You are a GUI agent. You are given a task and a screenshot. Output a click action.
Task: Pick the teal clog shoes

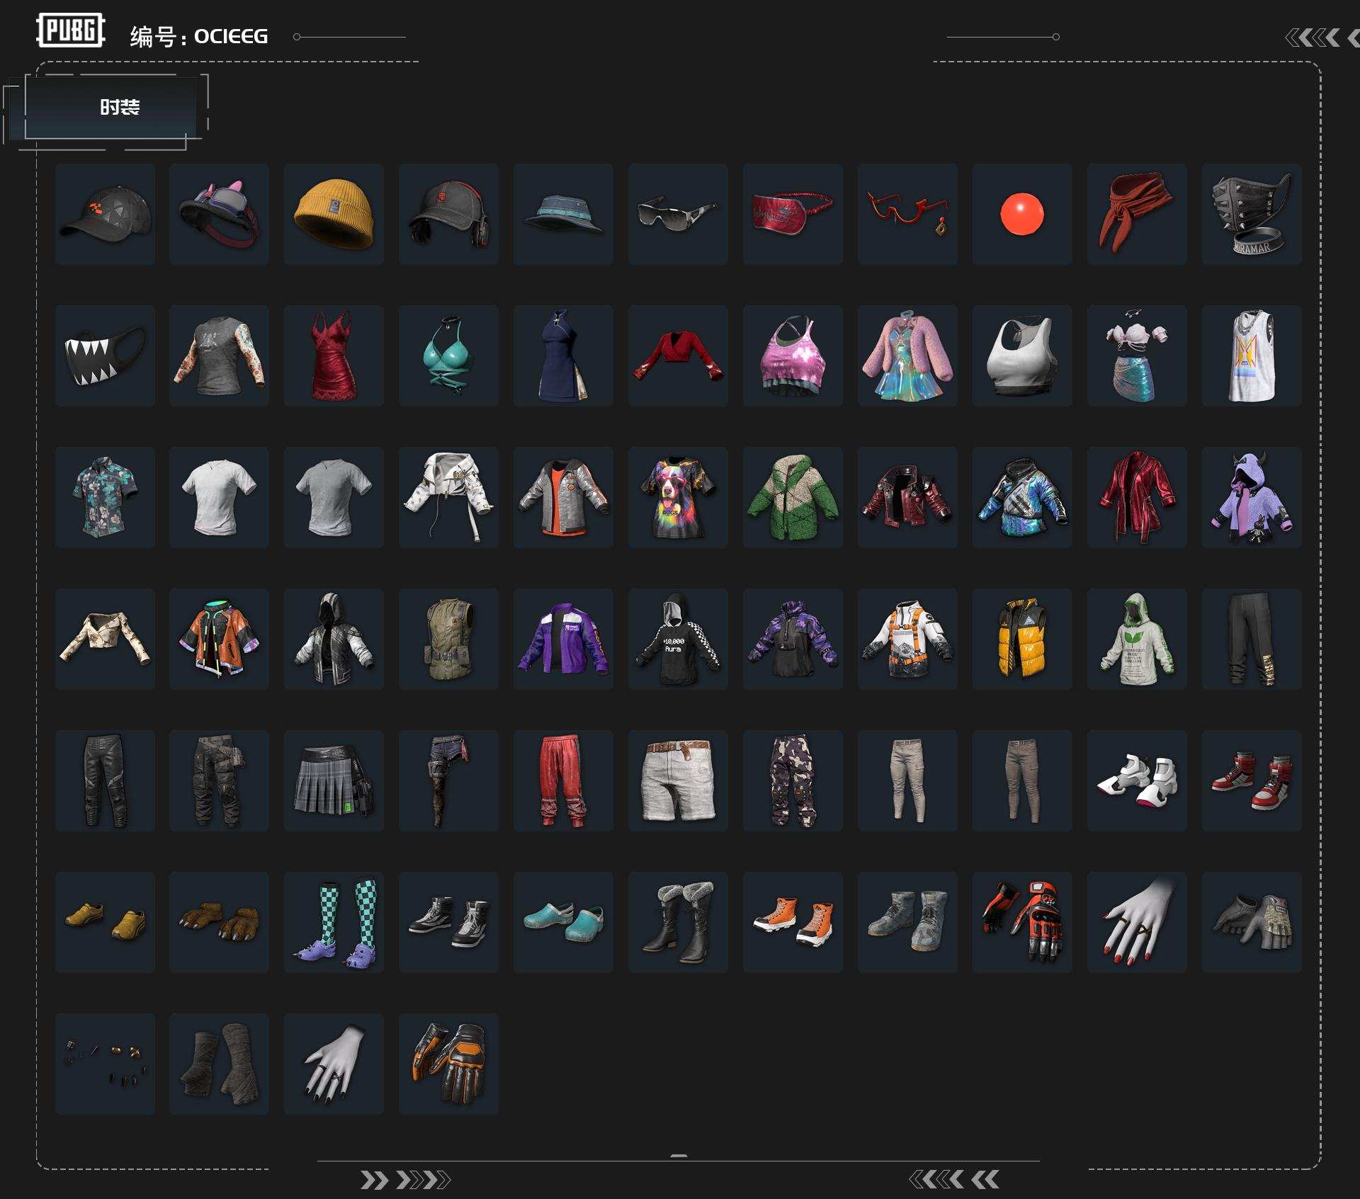click(563, 922)
